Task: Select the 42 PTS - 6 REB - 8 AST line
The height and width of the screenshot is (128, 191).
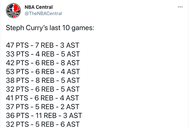Action: (x=43, y=63)
